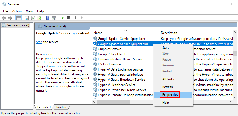Click gear icon of Google Update Service (gupdate)
This screenshot has height=116, width=238.
coord(95,38)
